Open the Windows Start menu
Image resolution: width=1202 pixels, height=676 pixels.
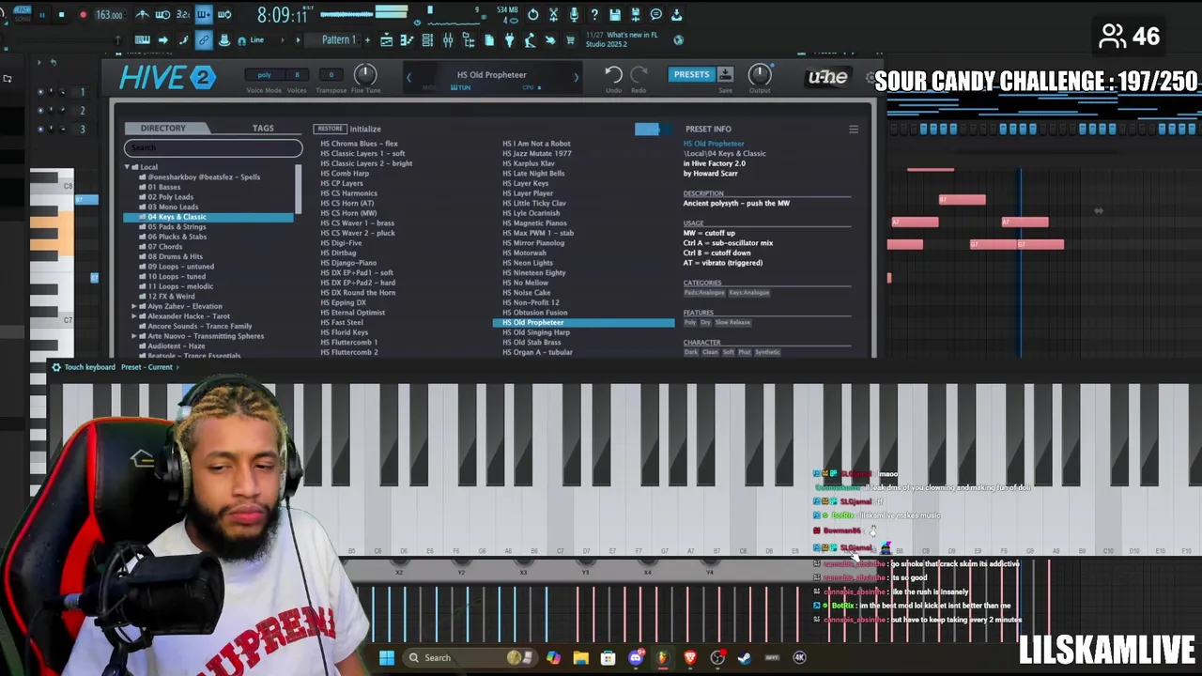(387, 657)
